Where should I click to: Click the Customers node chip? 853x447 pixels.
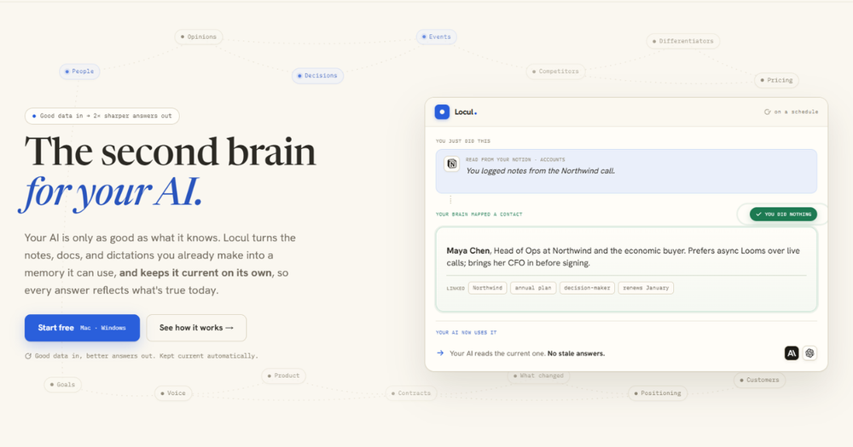click(759, 381)
